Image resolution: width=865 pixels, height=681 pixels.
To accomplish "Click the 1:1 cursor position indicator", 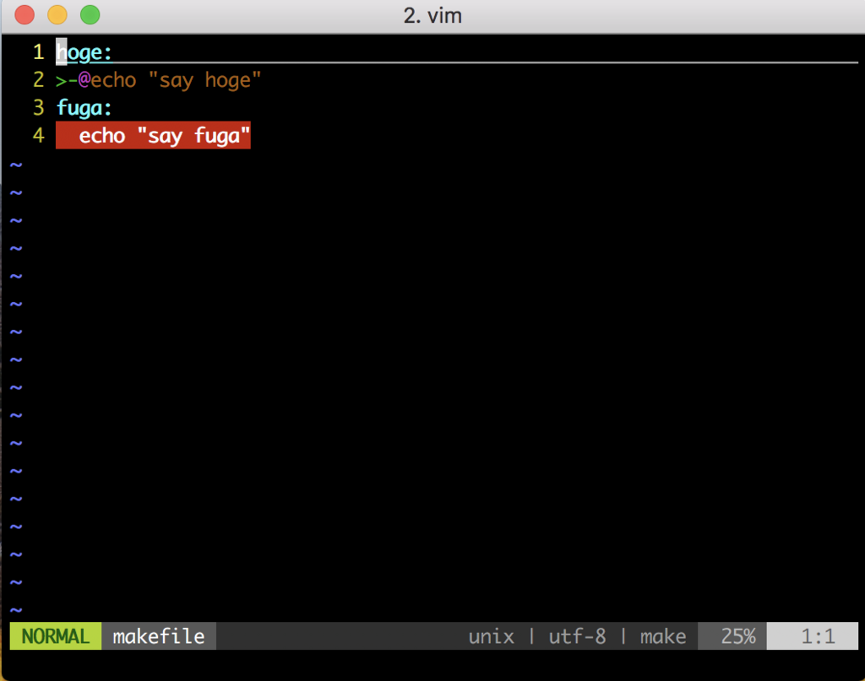I will 812,636.
